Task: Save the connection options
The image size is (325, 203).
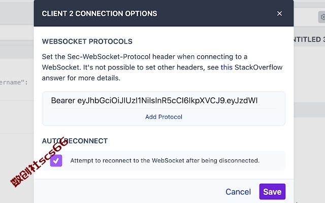Action: pyautogui.click(x=272, y=192)
